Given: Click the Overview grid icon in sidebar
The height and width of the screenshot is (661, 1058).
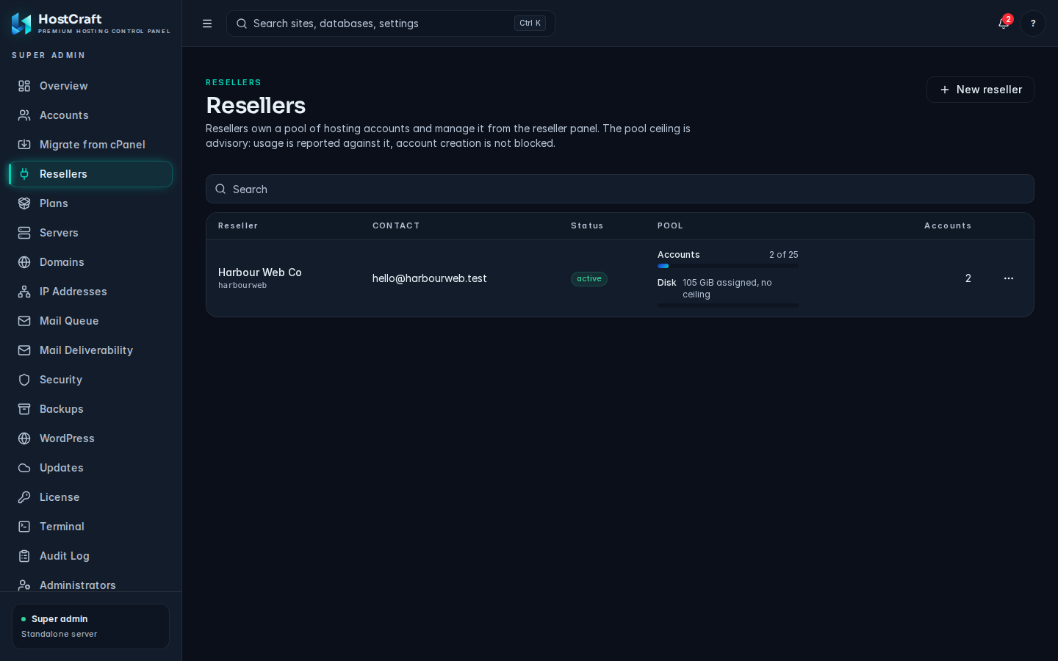Looking at the screenshot, I should [x=24, y=86].
